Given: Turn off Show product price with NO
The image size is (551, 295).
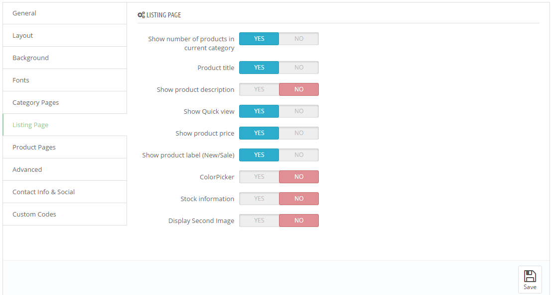Looking at the screenshot, I should click(299, 133).
